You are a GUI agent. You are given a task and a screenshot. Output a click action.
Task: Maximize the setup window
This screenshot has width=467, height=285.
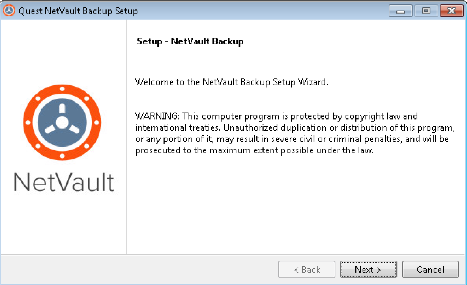pos(426,11)
